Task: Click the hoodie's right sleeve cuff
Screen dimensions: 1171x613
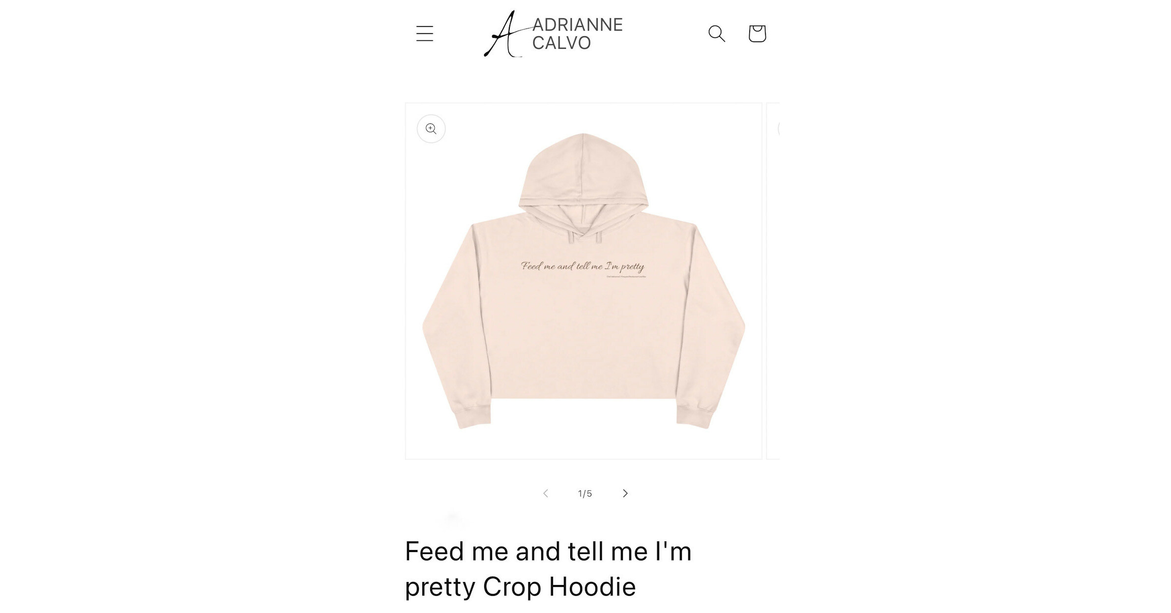Action: (695, 416)
